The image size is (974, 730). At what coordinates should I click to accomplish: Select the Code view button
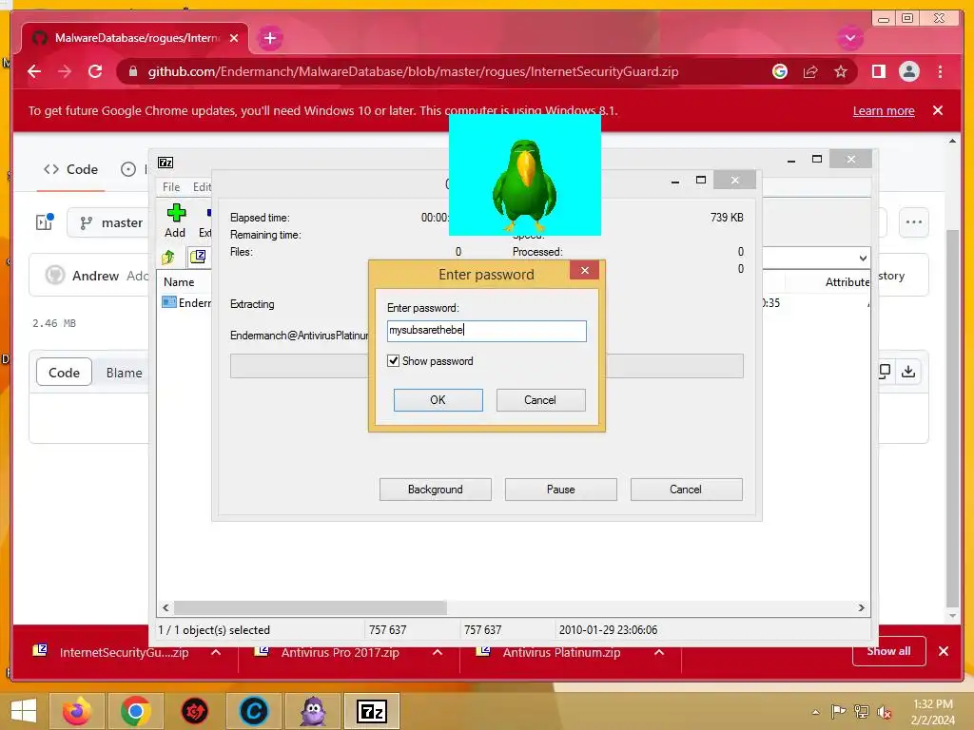(64, 373)
